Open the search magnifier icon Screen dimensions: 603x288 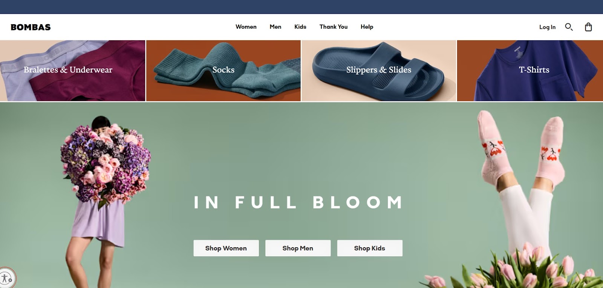pos(569,27)
